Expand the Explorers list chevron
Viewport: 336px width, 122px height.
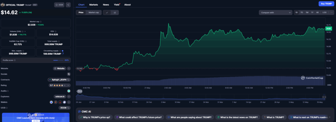69,96
